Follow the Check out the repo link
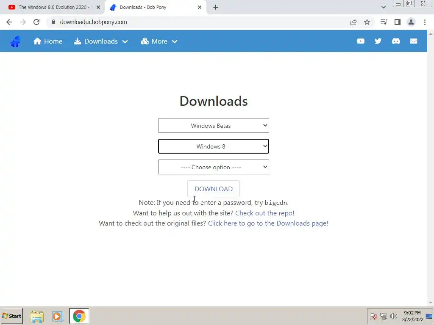Viewport: 434px width, 325px height. tap(264, 213)
